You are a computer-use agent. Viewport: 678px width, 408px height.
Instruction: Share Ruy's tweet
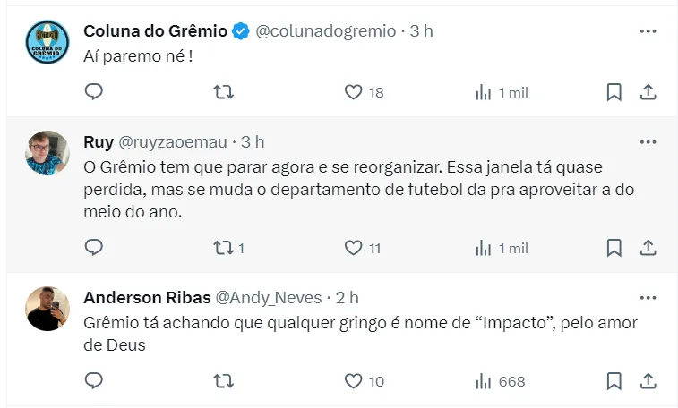pyautogui.click(x=648, y=248)
